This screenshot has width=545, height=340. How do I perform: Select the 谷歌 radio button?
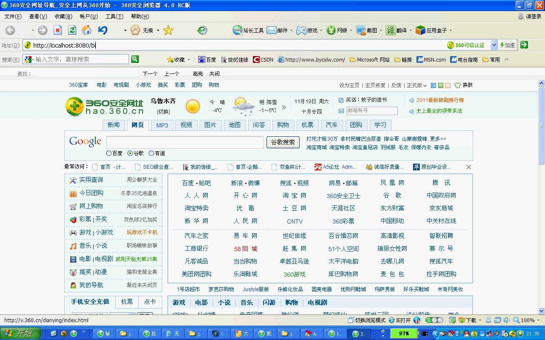[x=130, y=153]
